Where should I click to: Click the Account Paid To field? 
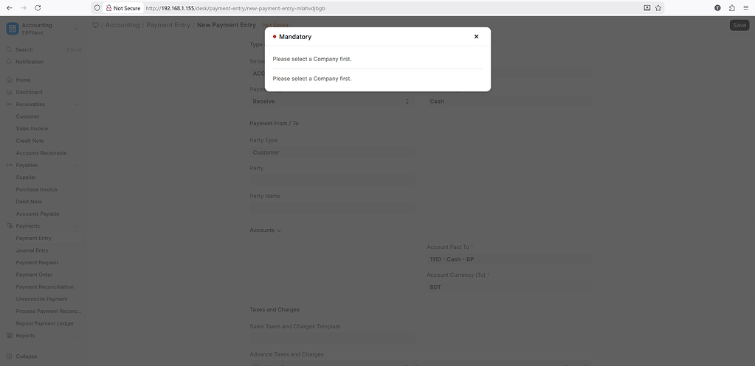coord(509,259)
